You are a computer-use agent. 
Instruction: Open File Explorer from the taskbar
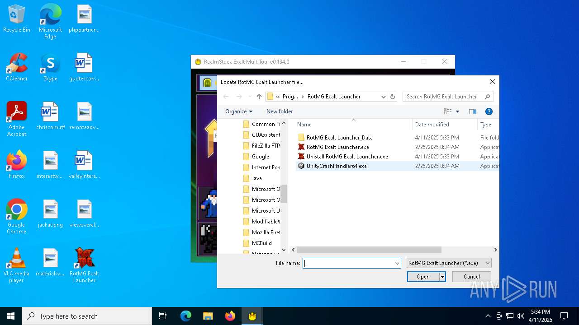[208, 316]
